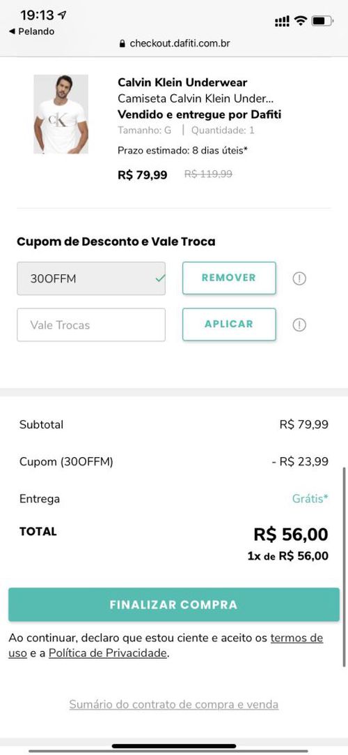Screen dimensions: 348x755
Task: Focus the Vale Trocas input field
Action: pyautogui.click(x=91, y=325)
